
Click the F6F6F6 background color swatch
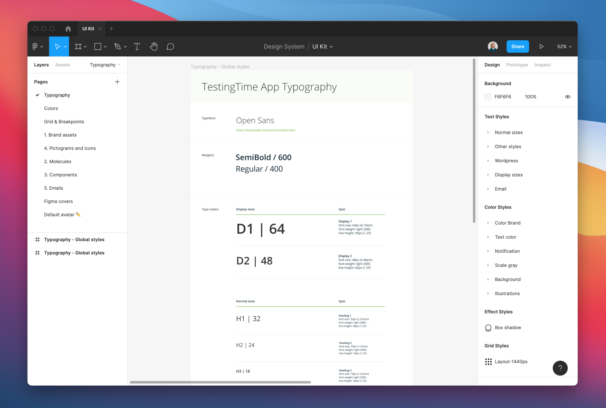pos(488,97)
